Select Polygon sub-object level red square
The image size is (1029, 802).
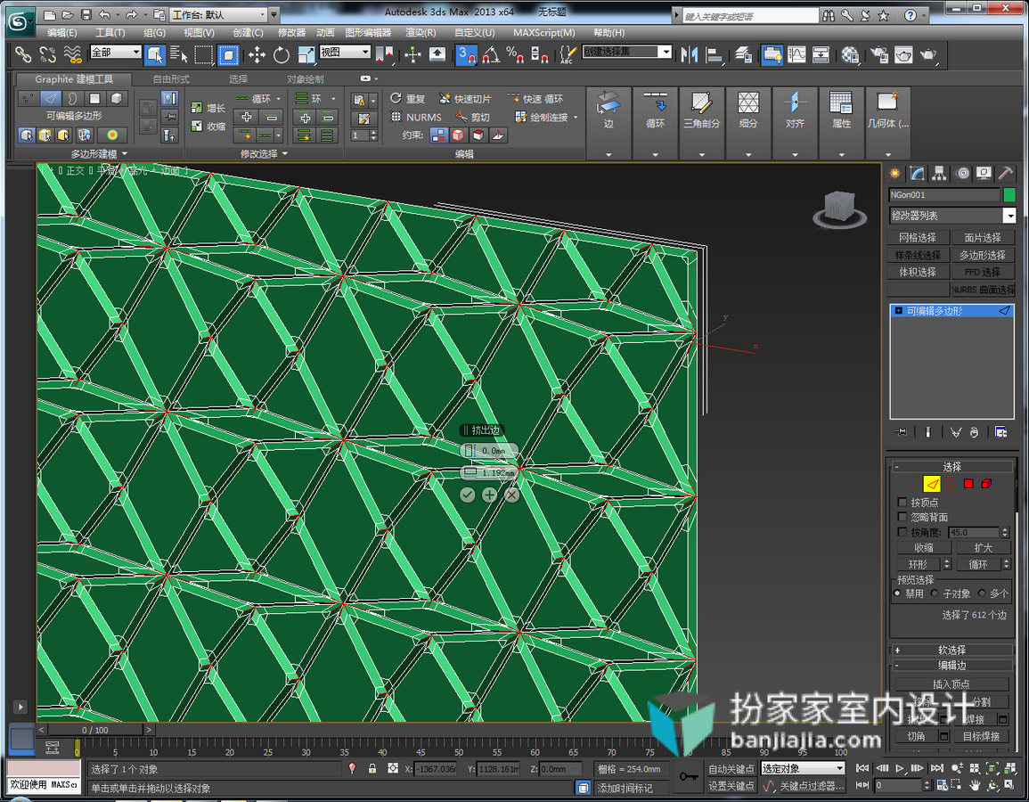[x=968, y=484]
